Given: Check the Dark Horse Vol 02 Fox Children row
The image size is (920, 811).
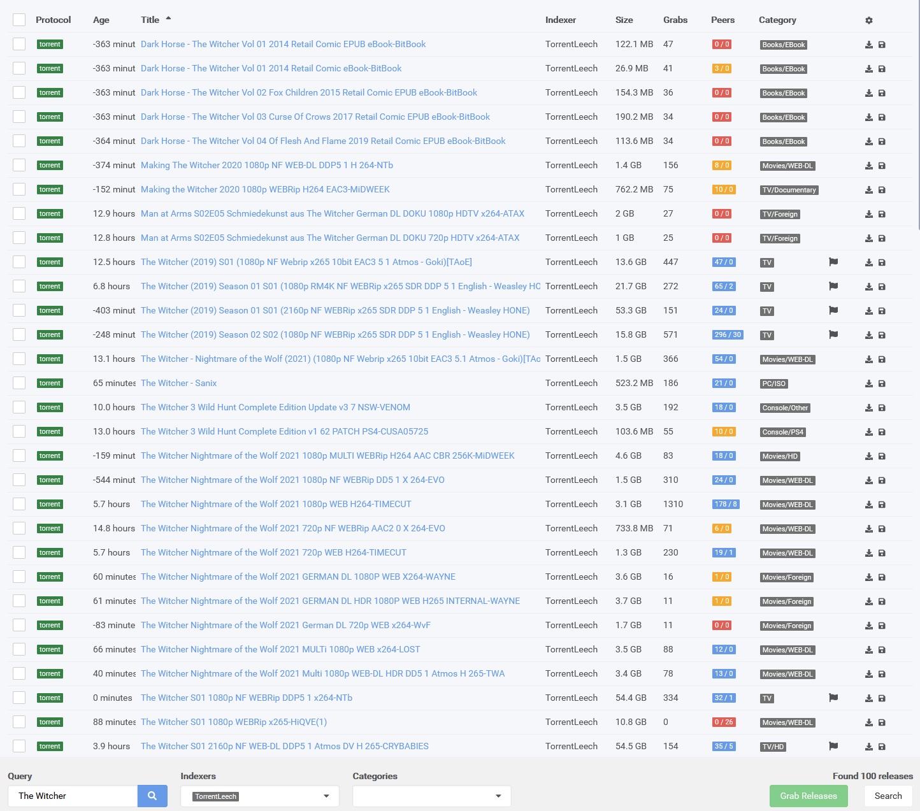Looking at the screenshot, I should pos(18,92).
